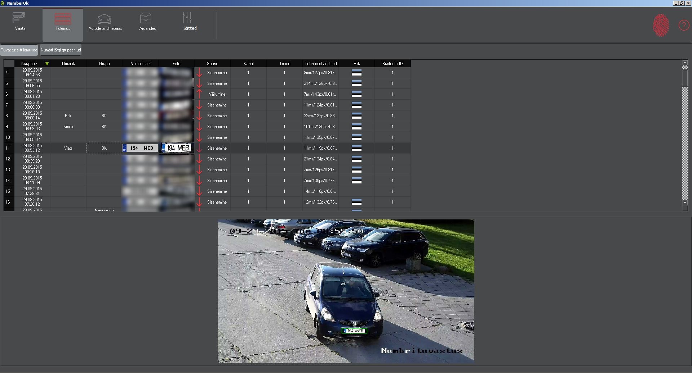Click the table scrollbar down arrow
This screenshot has width=692, height=373.
click(x=685, y=203)
